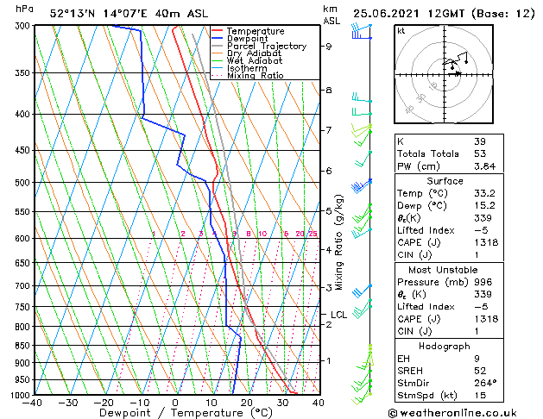Select the 500 hPa pressure level label
Viewport: 543px width, 419px height.
pos(24,183)
